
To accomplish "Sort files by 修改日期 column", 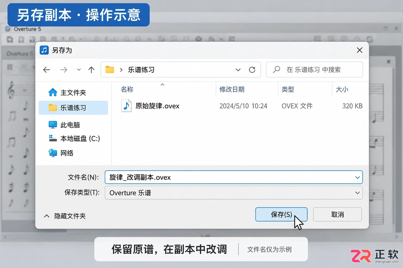I will pyautogui.click(x=232, y=89).
